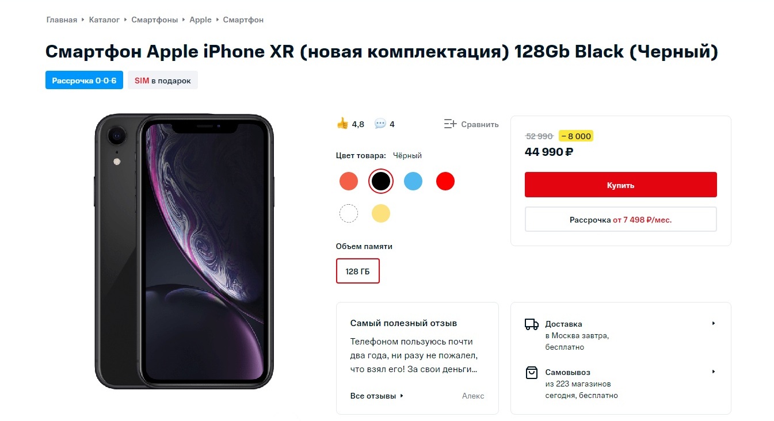Viewport: 774px width, 421px height.
Task: Open reviews via the comment bubble icon
Action: pyautogui.click(x=380, y=124)
